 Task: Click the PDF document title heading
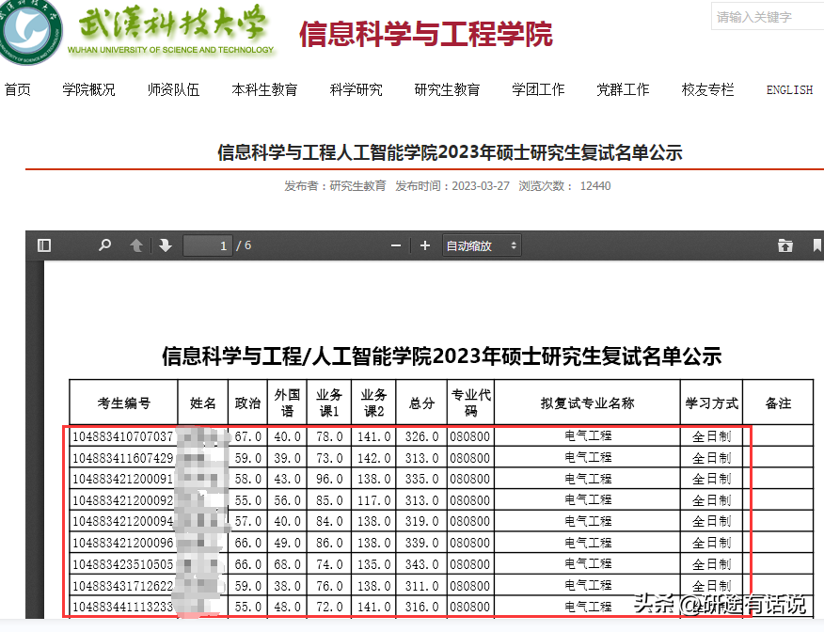click(x=441, y=356)
